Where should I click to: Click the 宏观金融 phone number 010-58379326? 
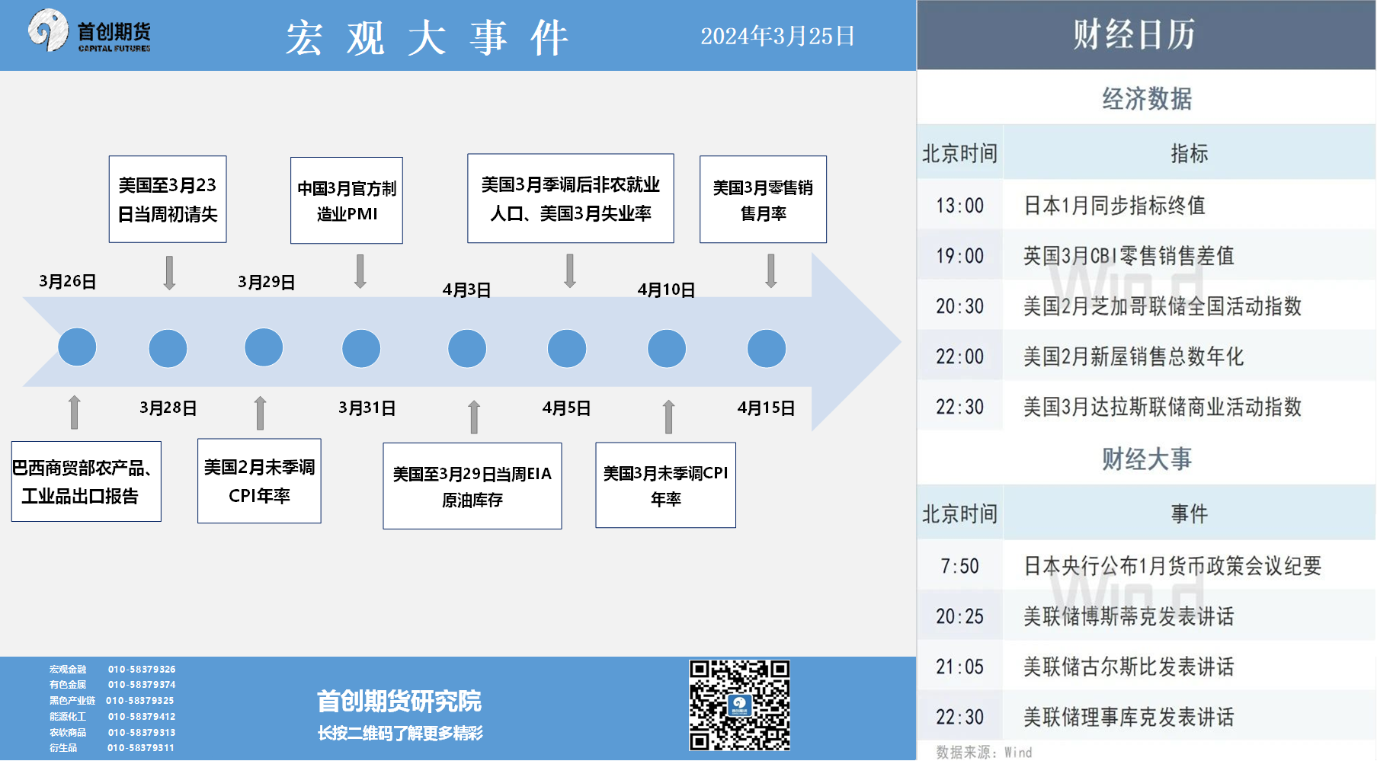[x=142, y=669]
